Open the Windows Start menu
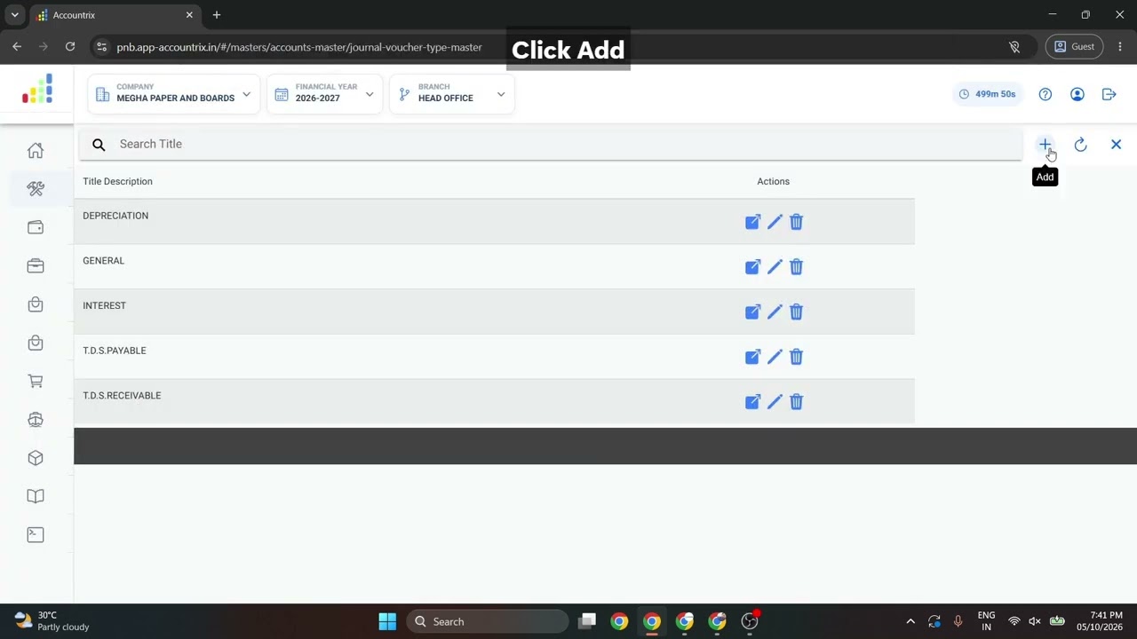This screenshot has width=1137, height=639. coord(387,621)
